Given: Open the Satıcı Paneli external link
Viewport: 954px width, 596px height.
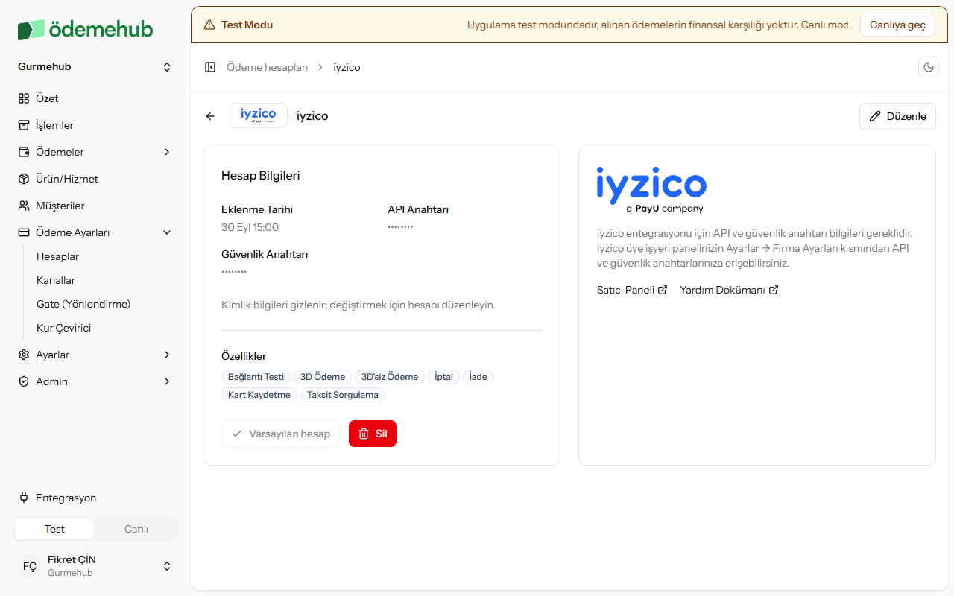Looking at the screenshot, I should [x=632, y=290].
